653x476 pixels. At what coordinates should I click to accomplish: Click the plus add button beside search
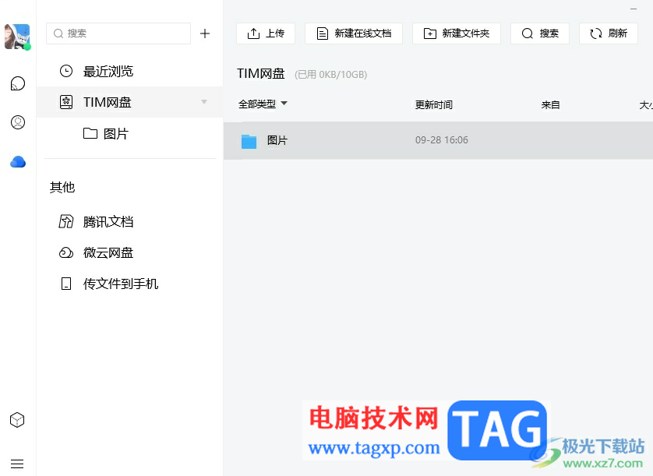(205, 33)
